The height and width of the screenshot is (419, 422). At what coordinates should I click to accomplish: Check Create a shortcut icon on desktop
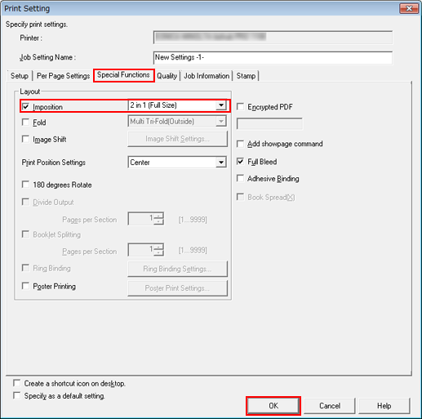click(x=17, y=383)
